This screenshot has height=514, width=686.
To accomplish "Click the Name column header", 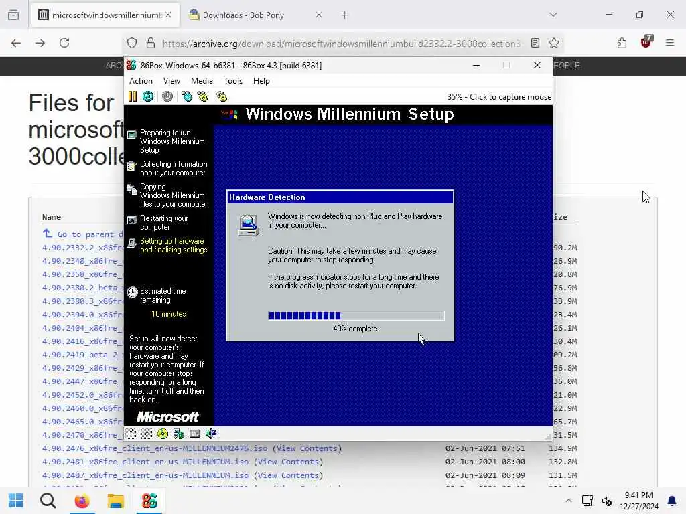I will (51, 217).
